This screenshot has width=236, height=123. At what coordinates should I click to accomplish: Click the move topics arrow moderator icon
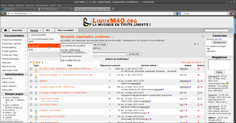point(31,63)
